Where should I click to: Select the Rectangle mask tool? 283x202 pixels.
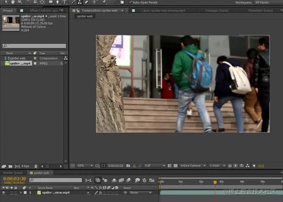[x=51, y=2]
